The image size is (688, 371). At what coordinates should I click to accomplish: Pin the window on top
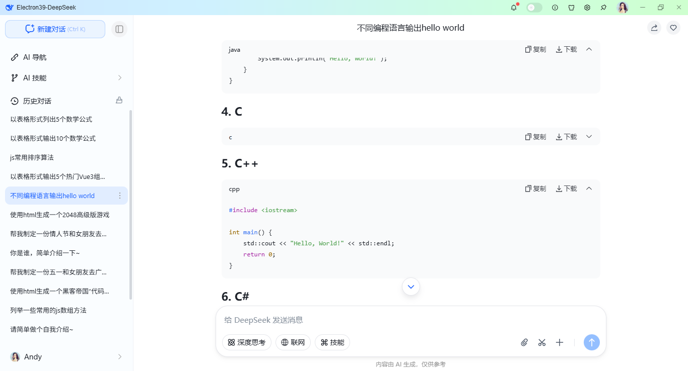[603, 8]
